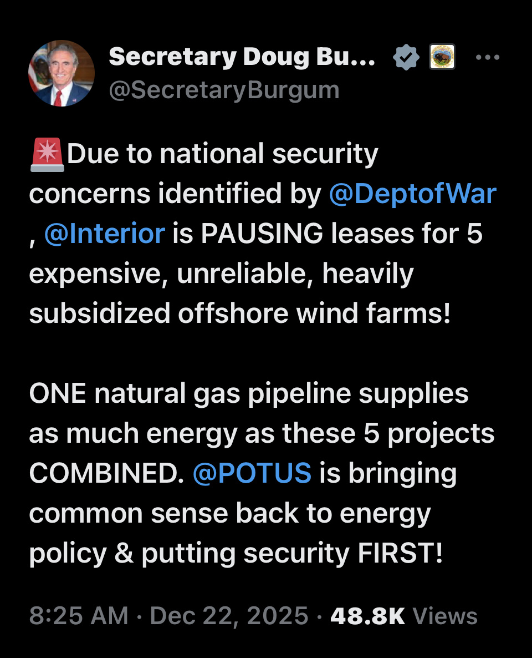Click the gray verified checkmark badge
The image size is (532, 658).
click(407, 57)
